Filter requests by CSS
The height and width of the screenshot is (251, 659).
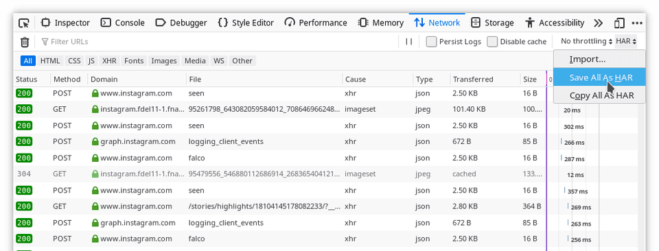pos(74,61)
